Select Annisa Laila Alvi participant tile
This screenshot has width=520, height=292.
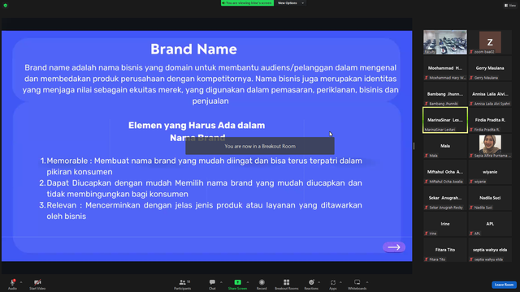[x=490, y=94]
